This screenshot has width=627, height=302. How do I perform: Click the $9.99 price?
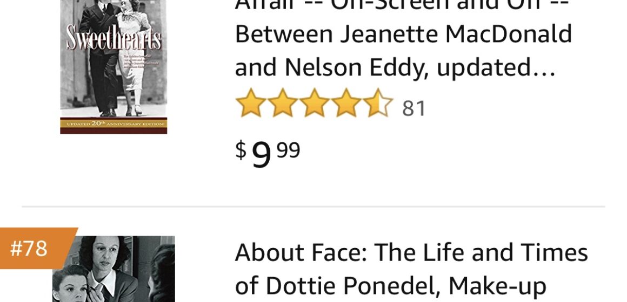click(268, 153)
